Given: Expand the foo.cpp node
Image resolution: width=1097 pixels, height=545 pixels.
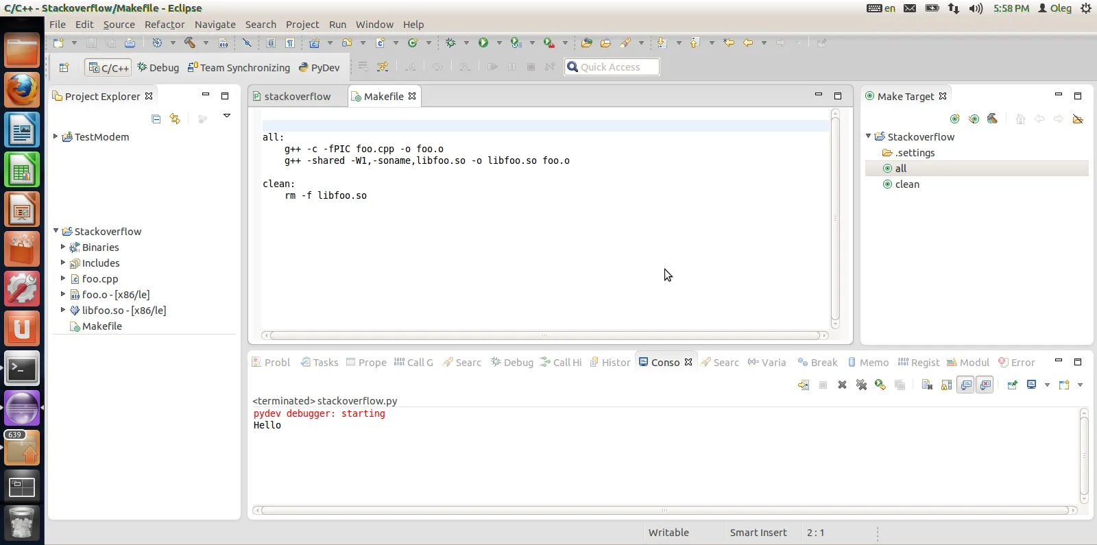Looking at the screenshot, I should (x=63, y=278).
